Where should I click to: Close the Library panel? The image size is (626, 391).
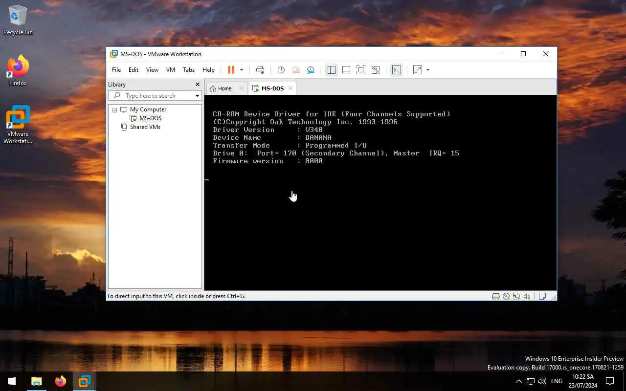[198, 85]
